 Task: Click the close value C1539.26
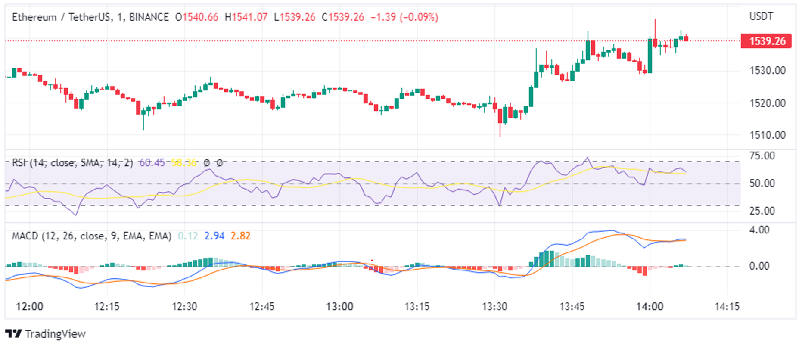[343, 17]
